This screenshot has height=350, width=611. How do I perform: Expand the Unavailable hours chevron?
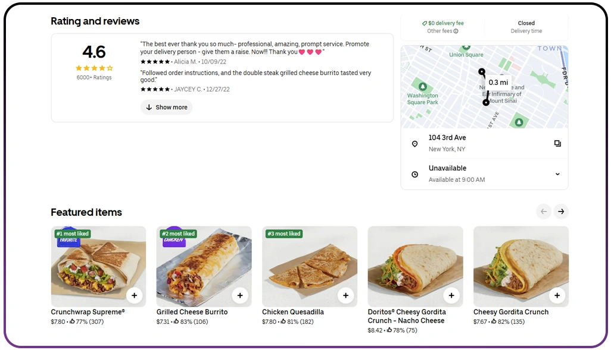[557, 174]
